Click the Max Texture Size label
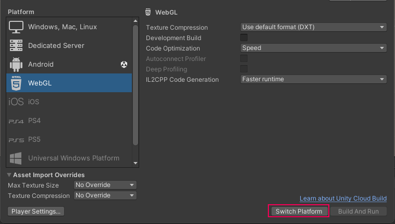This screenshot has width=395, height=224. (x=33, y=185)
